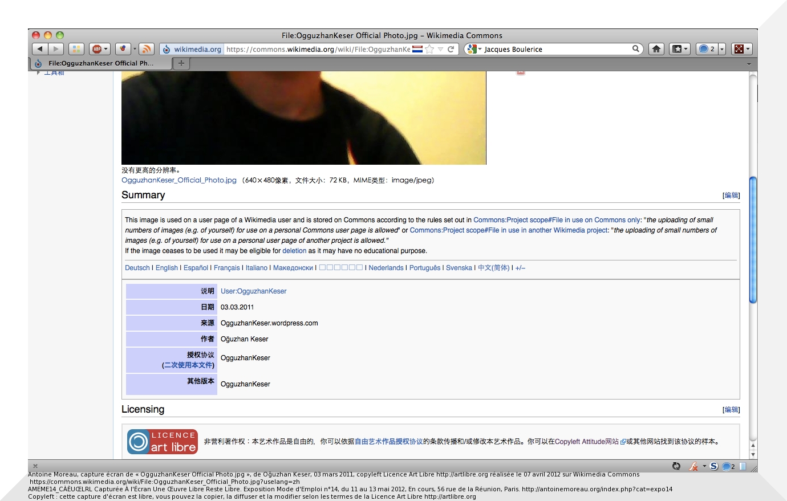Click the Netherlands flag icon in URL bar
Viewport: 787px width, 501px height.
pos(417,49)
